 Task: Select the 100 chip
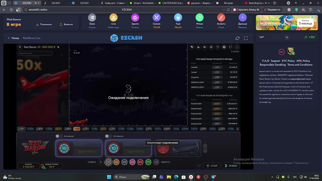click(124, 162)
